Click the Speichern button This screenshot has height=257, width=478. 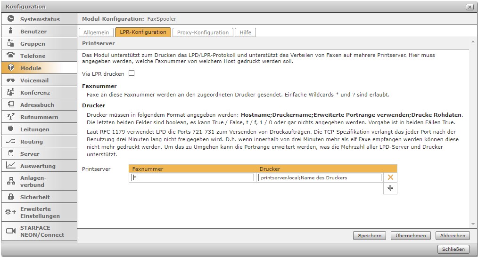370,236
